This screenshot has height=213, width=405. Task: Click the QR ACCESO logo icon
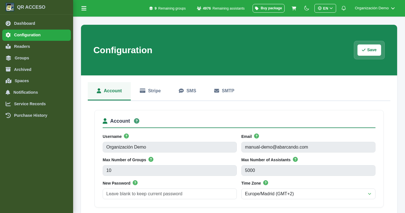10,7
